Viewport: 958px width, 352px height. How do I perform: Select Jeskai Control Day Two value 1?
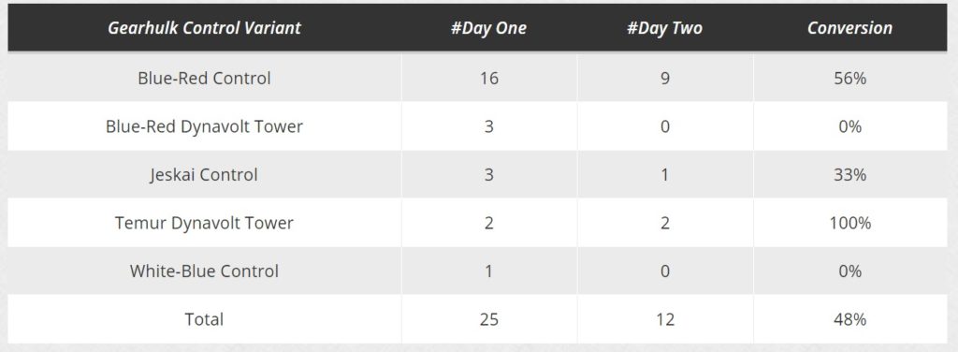click(x=665, y=175)
